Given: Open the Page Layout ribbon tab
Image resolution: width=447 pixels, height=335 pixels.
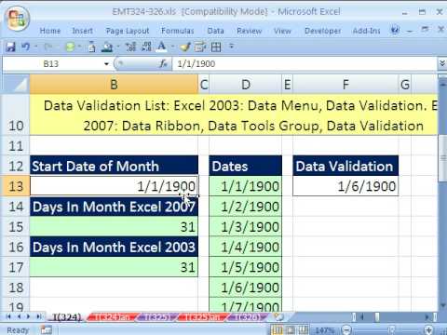Looking at the screenshot, I should pyautogui.click(x=128, y=31).
